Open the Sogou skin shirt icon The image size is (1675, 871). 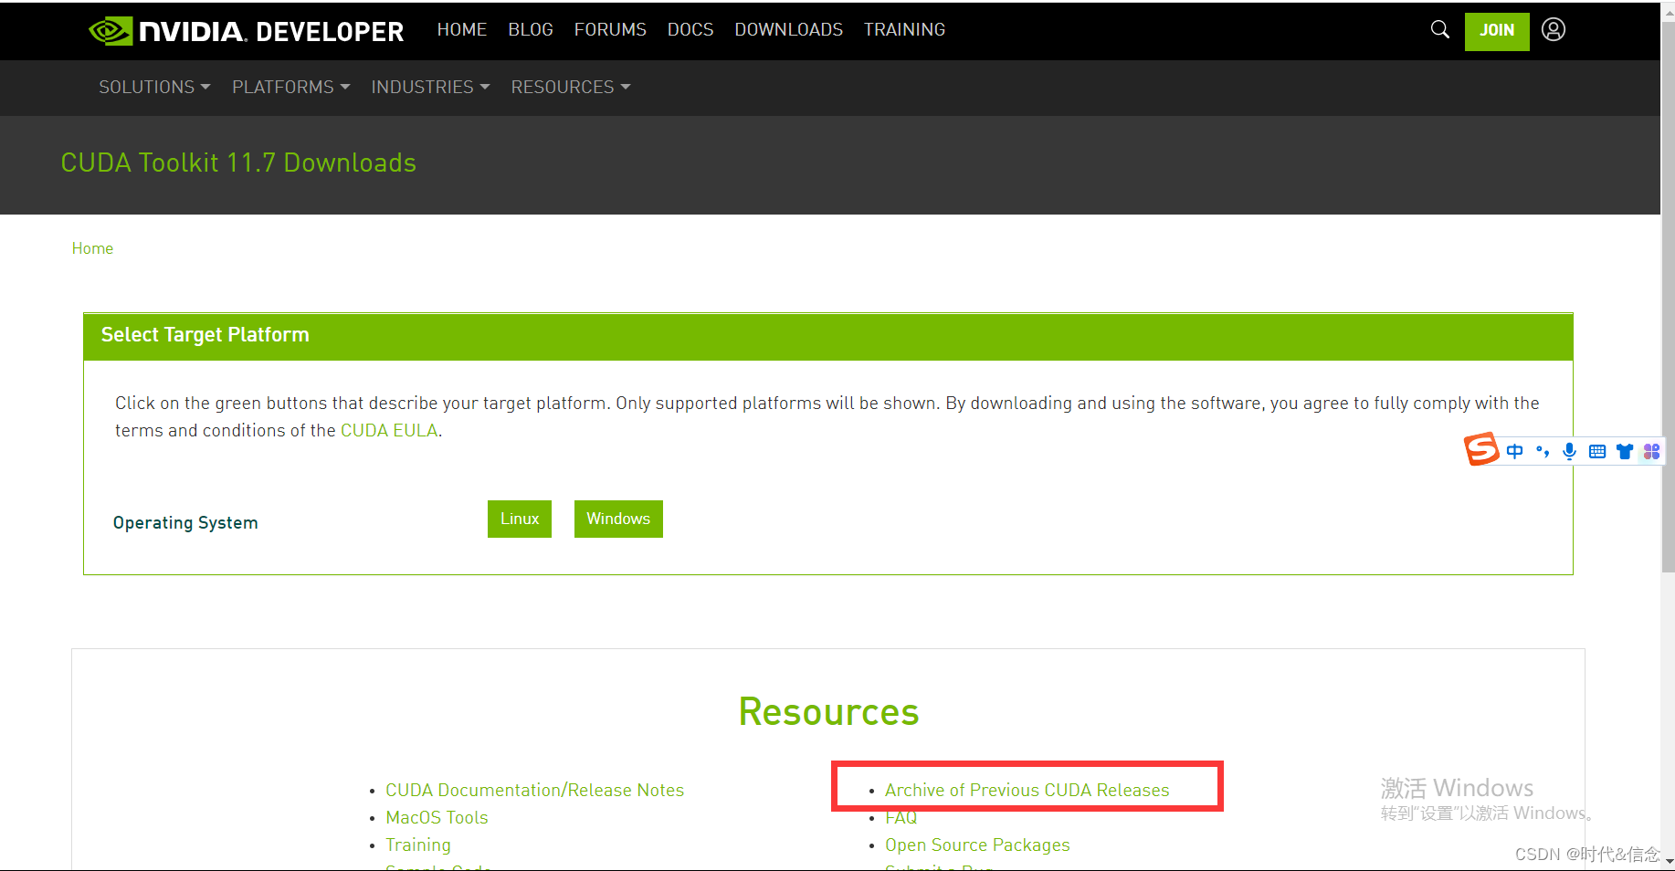[1625, 451]
